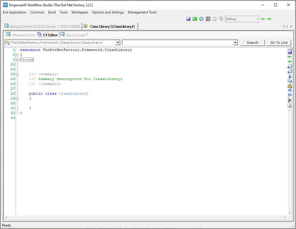This screenshot has height=229, width=296.
Task: Open the class navigation combo box dropdown
Action: click(118, 42)
